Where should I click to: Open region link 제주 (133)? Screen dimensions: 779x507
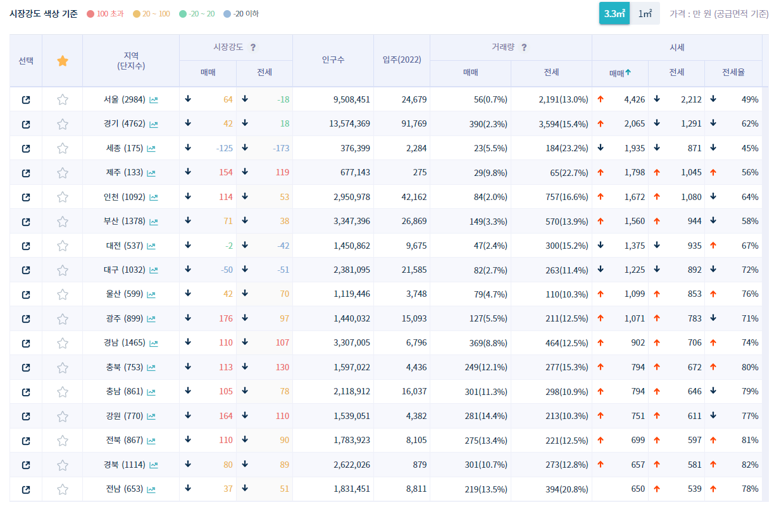click(125, 173)
